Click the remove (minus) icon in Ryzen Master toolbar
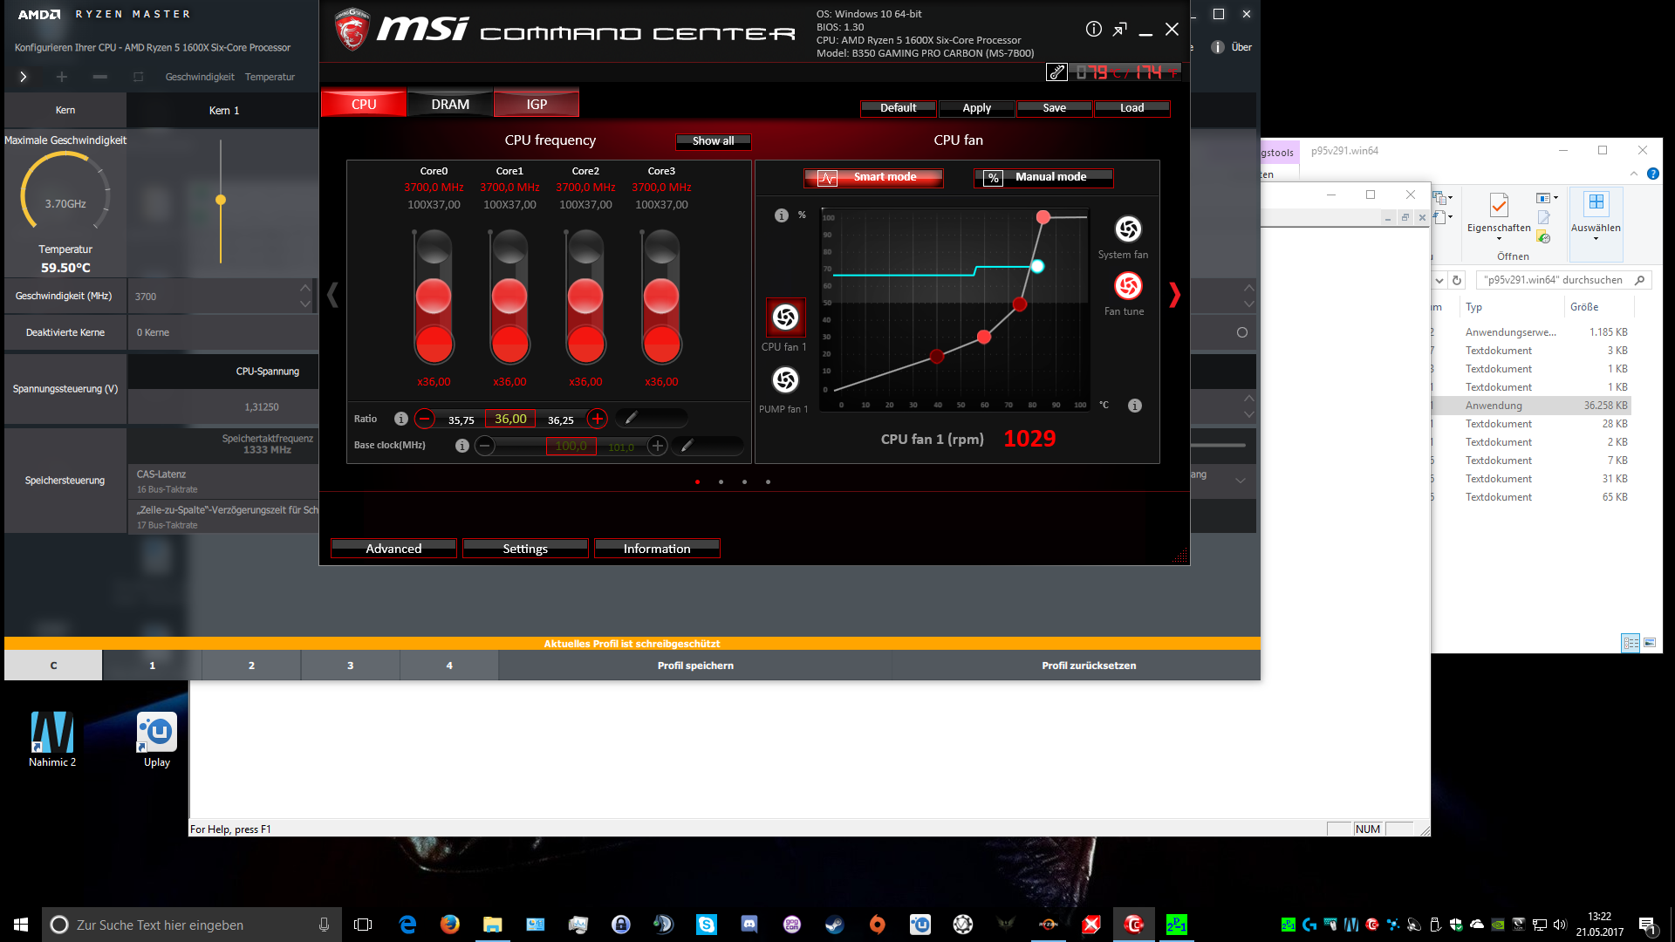This screenshot has height=942, width=1675. (x=100, y=77)
